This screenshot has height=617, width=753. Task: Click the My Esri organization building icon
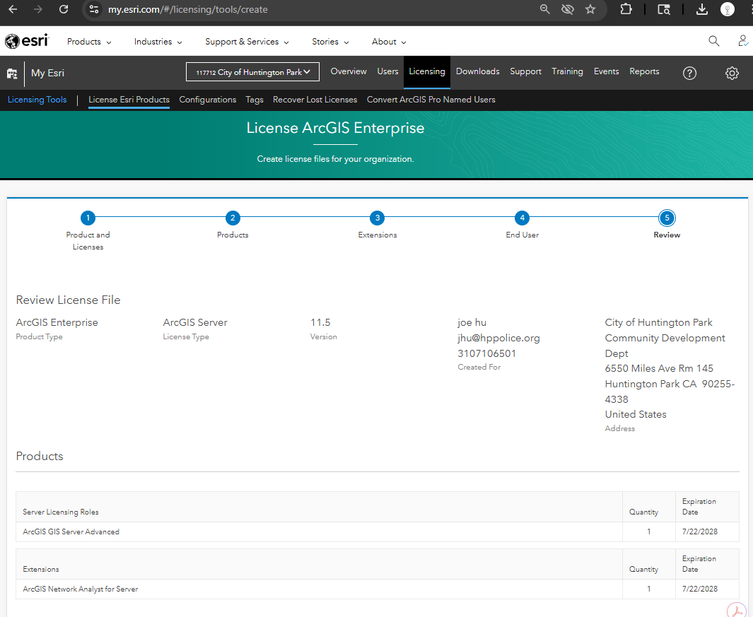point(12,74)
